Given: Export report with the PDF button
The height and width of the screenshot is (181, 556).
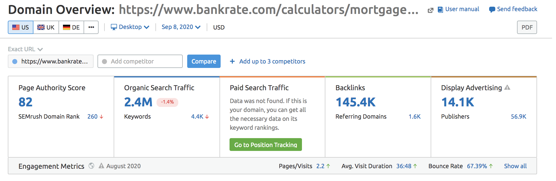Looking at the screenshot, I should pos(527,27).
